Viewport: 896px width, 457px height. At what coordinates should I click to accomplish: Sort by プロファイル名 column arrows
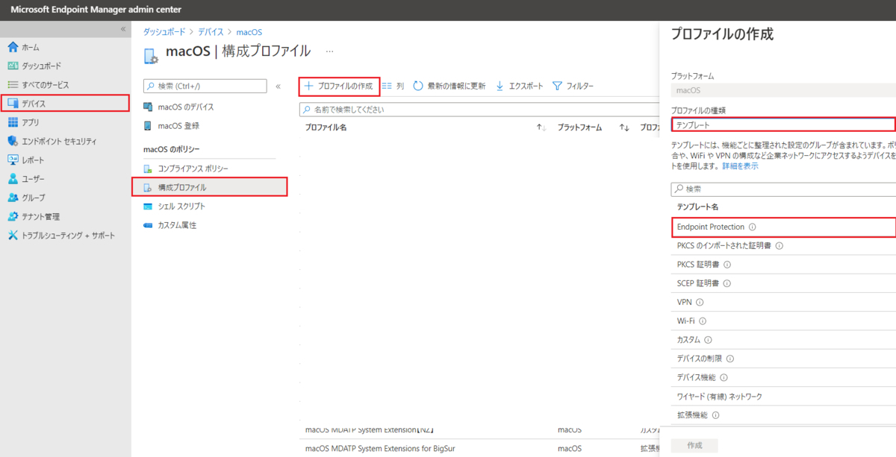pos(541,127)
